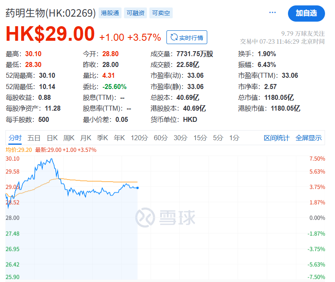Click the 昨收 value 28.00
The height and width of the screenshot is (282, 335).
pyautogui.click(x=110, y=65)
